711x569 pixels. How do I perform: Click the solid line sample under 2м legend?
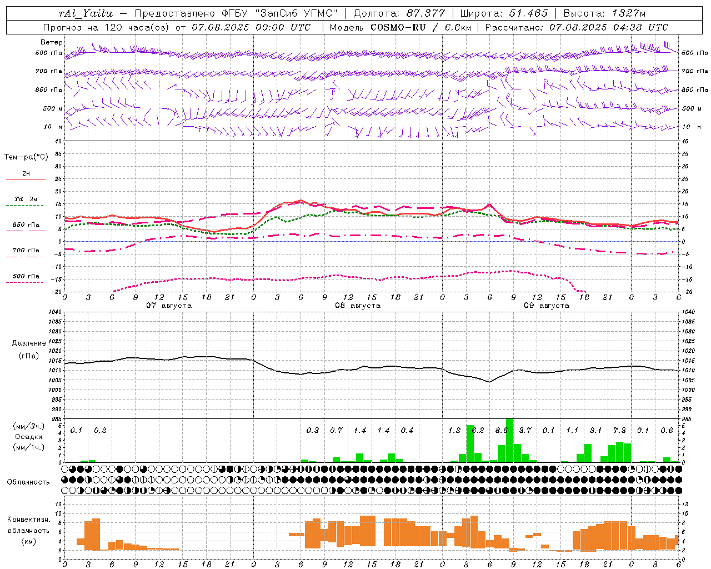[26, 180]
